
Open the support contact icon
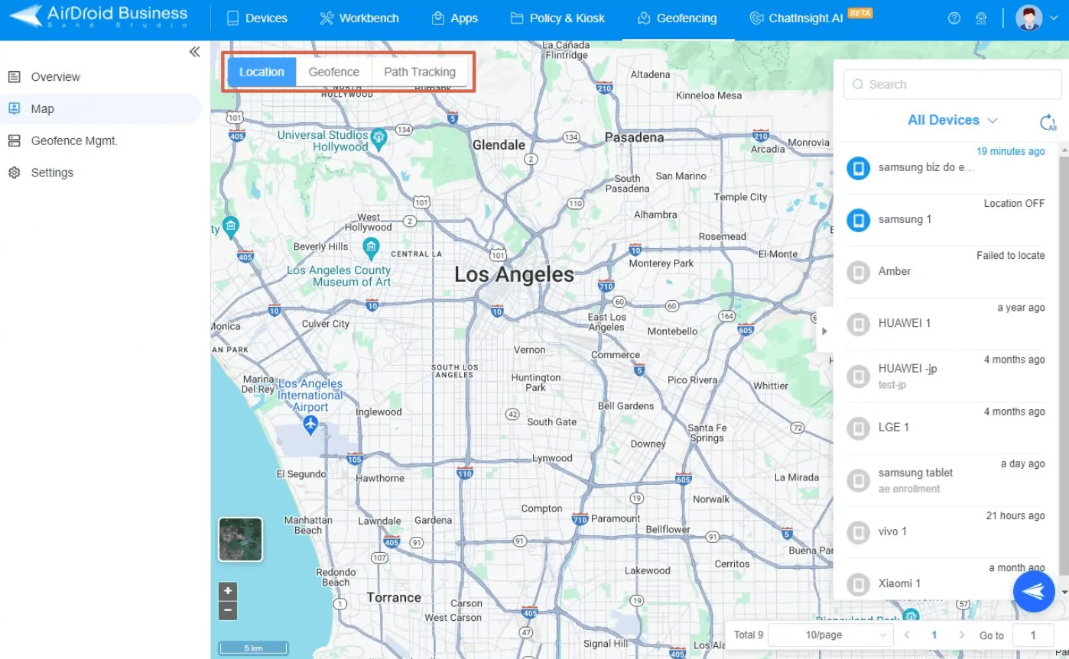coord(981,18)
